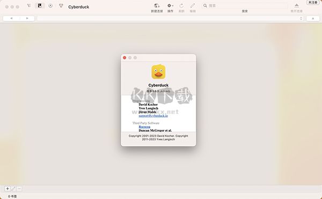Image resolution: width=322 pixels, height=199 pixels.
Task: Show the bookmarks view
Action: coord(40,6)
